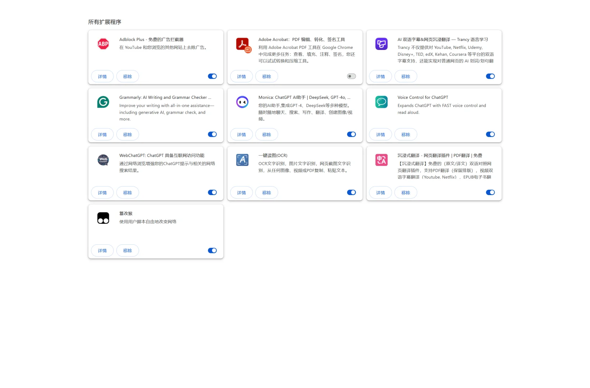Show 详情 for 沉浸式翻译
The height and width of the screenshot is (388, 590).
click(381, 193)
